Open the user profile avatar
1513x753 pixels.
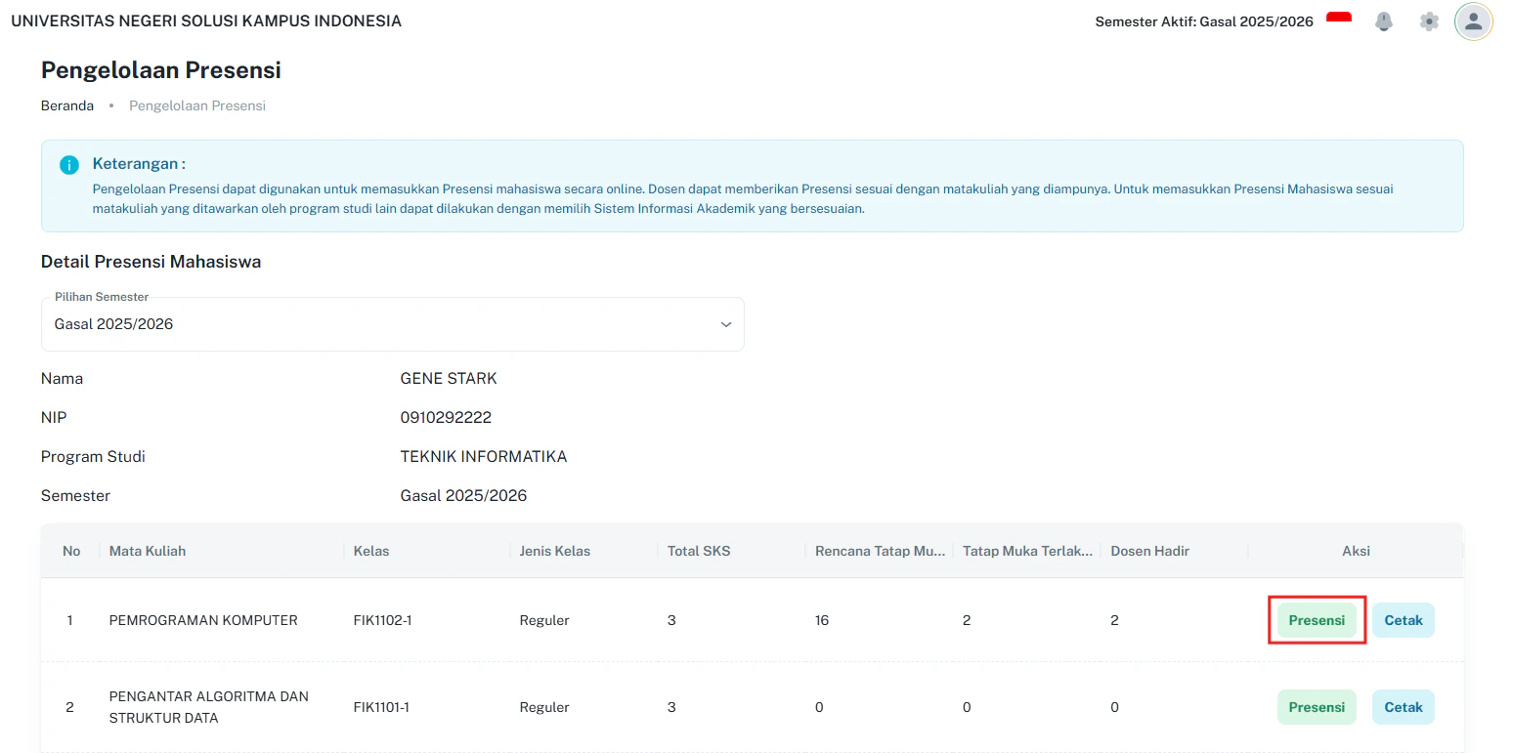(x=1473, y=21)
